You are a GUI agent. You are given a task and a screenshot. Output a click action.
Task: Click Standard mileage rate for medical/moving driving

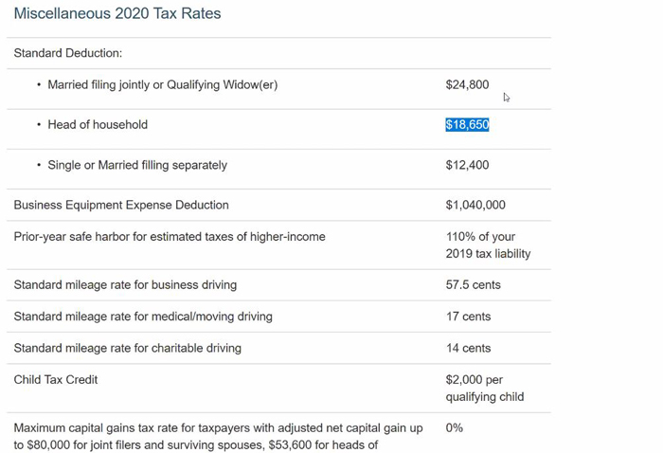click(143, 317)
